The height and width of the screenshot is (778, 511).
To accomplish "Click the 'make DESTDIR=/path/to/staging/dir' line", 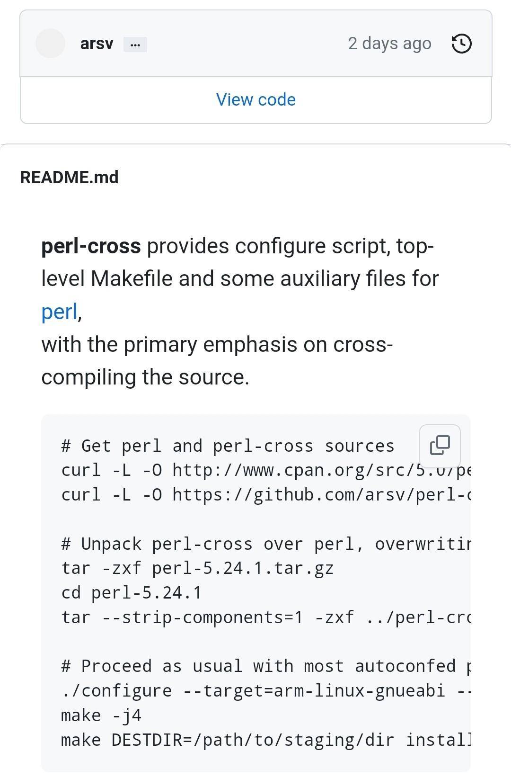I will click(265, 740).
